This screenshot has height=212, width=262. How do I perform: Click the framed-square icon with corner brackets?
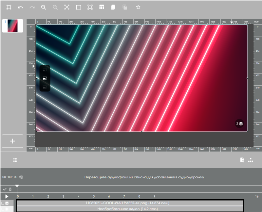(90, 7)
